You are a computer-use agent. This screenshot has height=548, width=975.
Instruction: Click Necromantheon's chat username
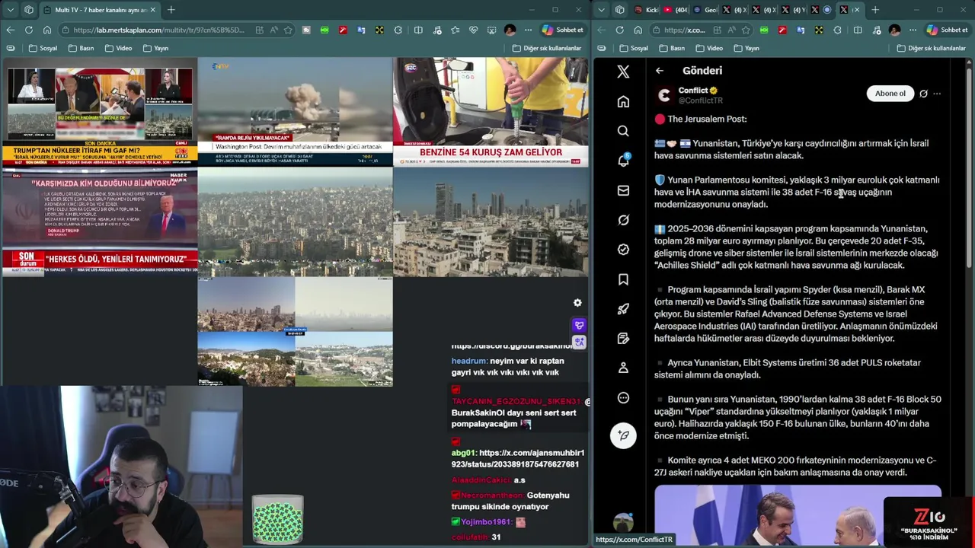[491, 495]
